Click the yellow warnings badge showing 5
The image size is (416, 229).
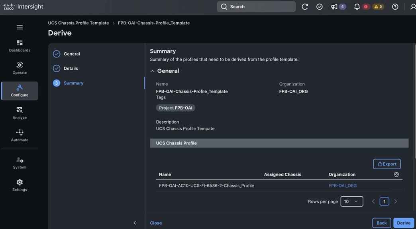[x=378, y=7]
